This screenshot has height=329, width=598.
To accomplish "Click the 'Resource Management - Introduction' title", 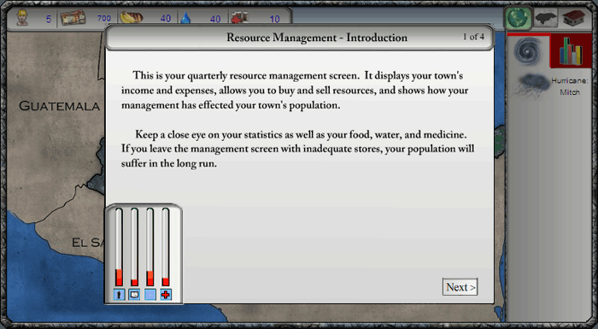I will pos(317,38).
